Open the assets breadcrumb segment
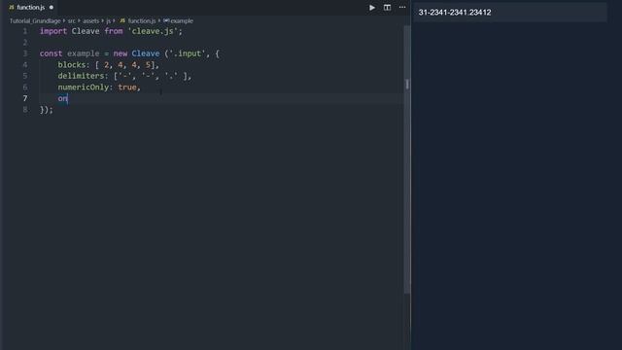This screenshot has height=350, width=622. tap(90, 20)
